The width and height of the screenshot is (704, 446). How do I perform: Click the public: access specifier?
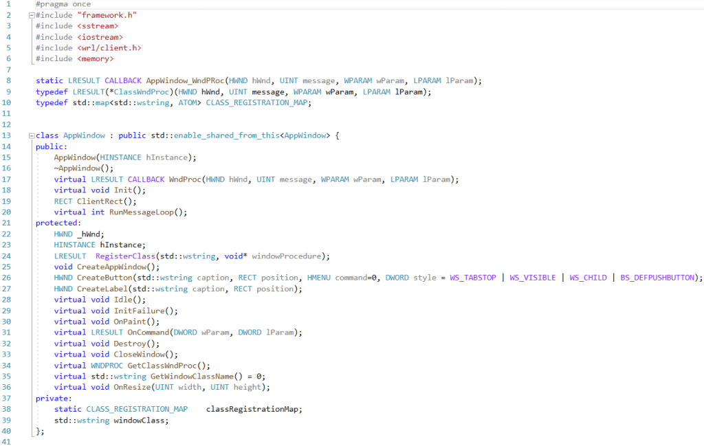[x=50, y=146]
